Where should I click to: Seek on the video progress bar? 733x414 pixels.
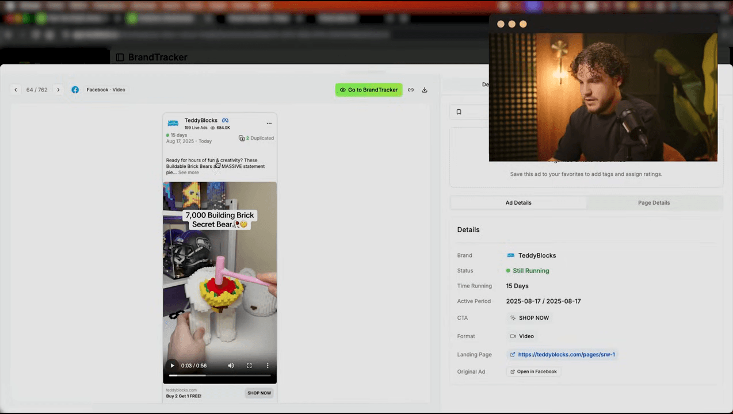click(220, 375)
